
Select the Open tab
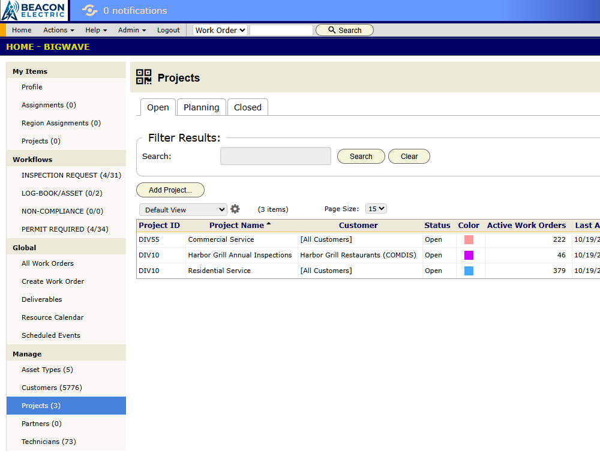tap(158, 107)
